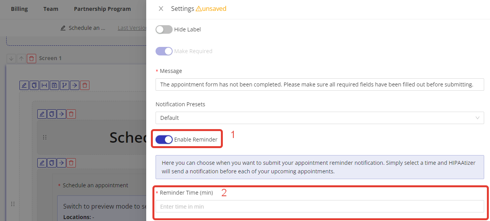Toggle the Make Required switch
This screenshot has height=221, width=490.
coord(164,51)
